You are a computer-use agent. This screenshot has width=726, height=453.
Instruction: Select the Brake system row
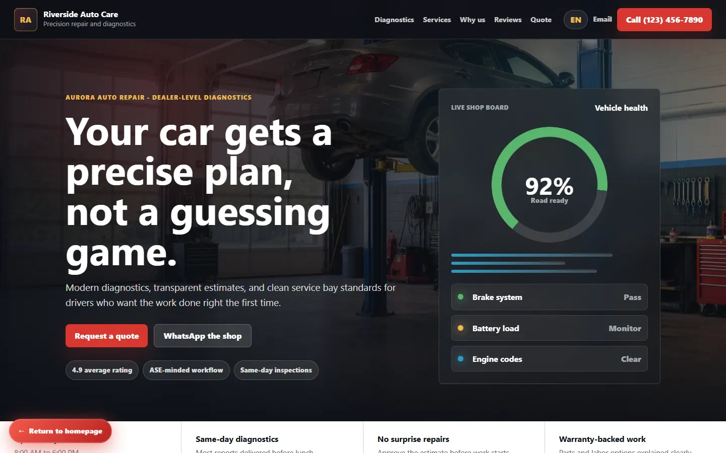pos(550,297)
